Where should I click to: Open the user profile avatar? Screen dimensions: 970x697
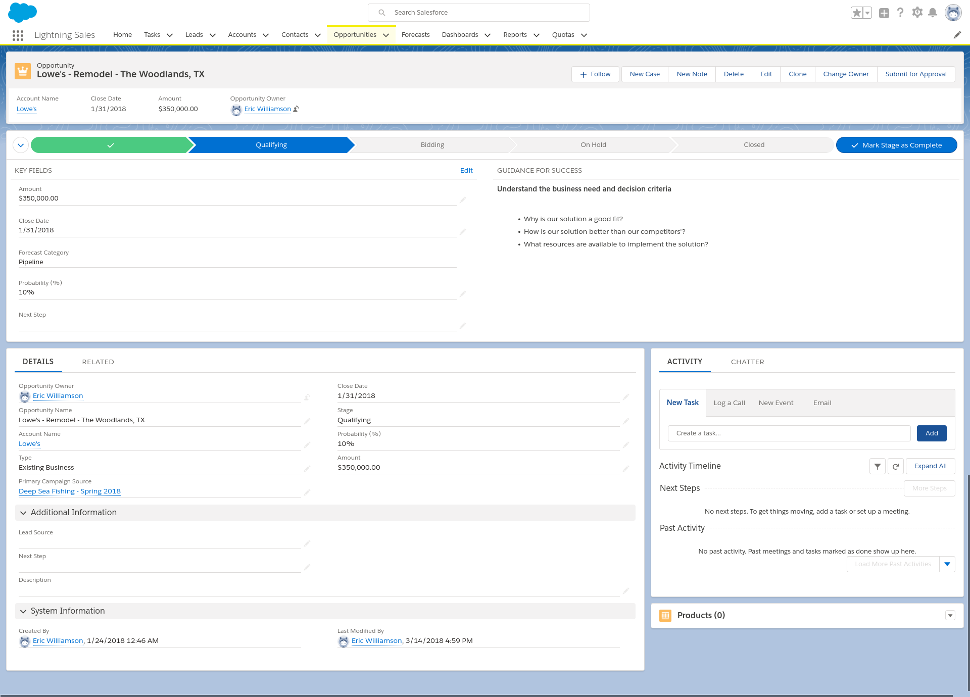click(x=953, y=13)
